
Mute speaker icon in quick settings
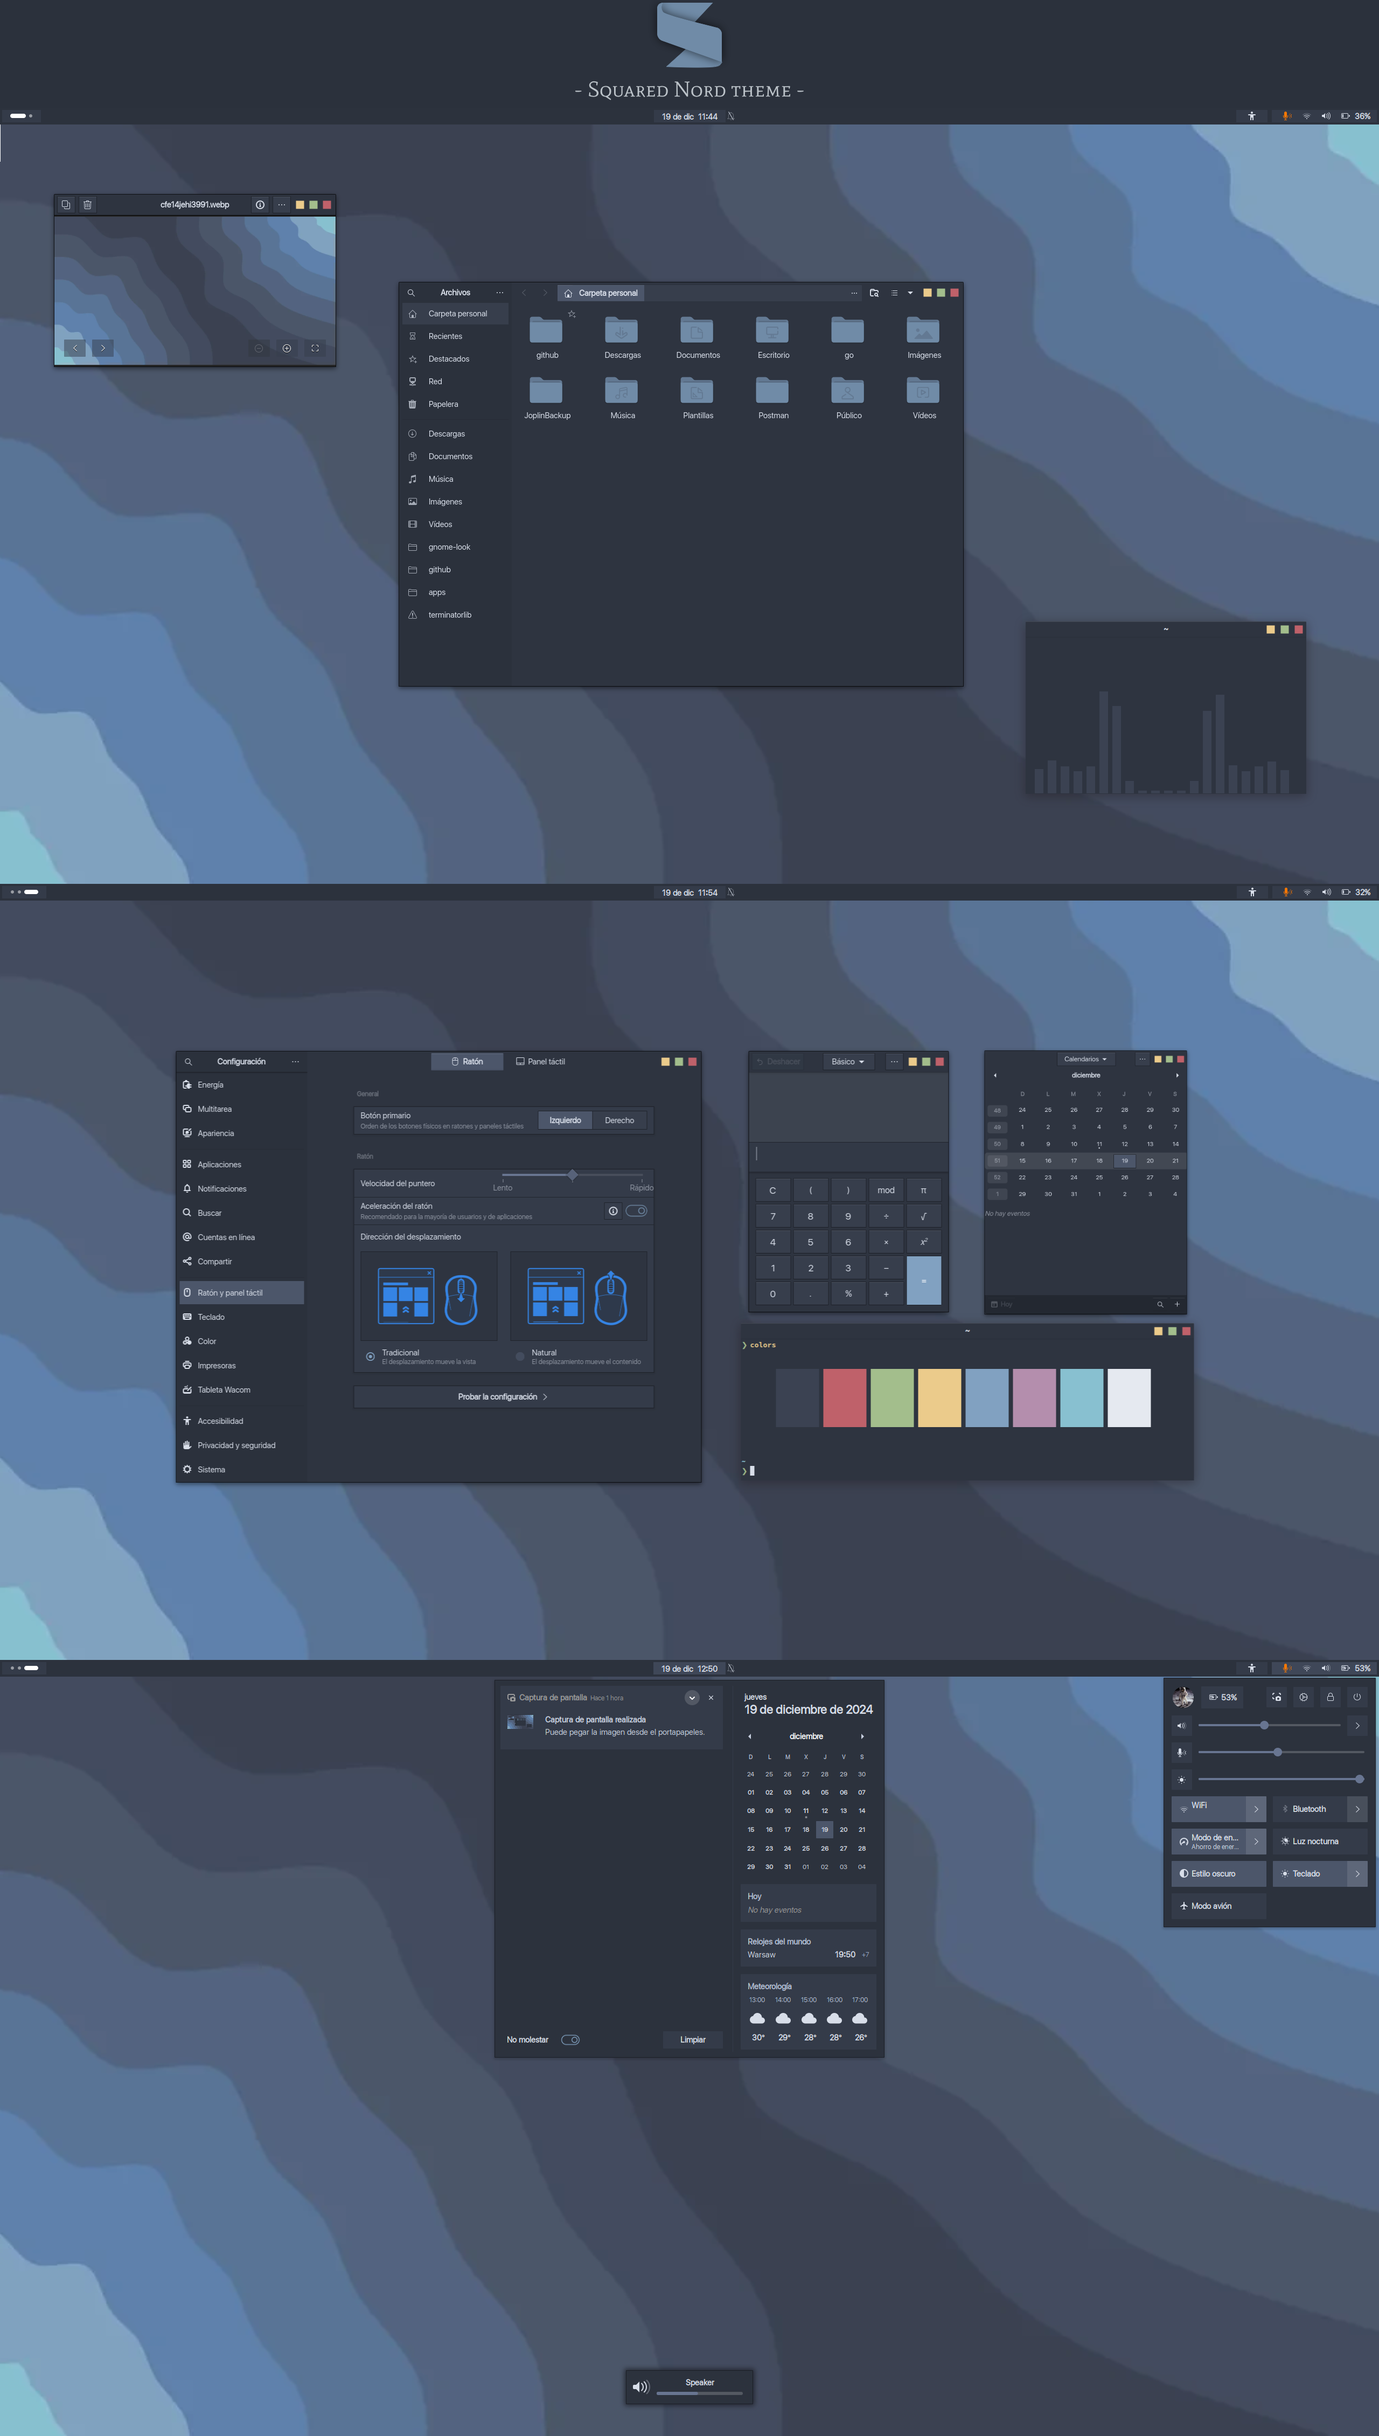(1181, 1725)
